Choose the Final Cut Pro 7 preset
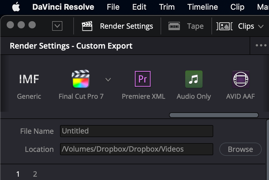This screenshot has height=180, width=269. [x=81, y=79]
